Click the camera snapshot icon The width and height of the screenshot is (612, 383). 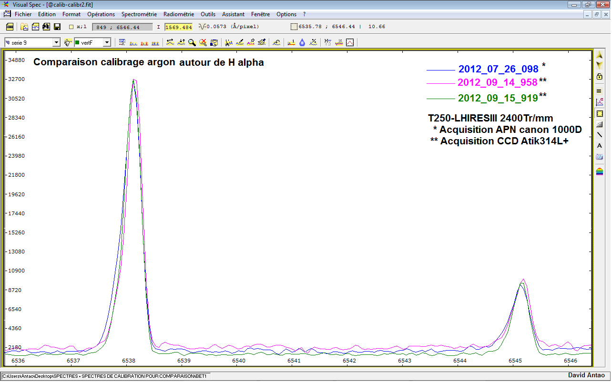[600, 157]
